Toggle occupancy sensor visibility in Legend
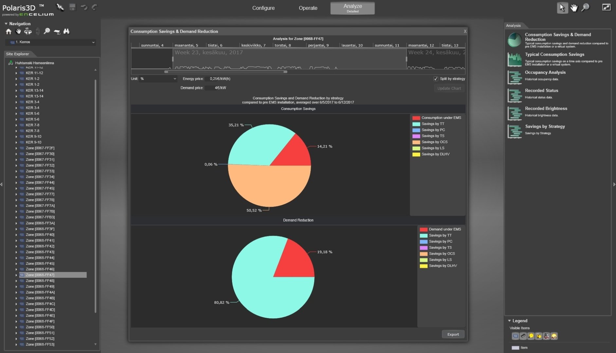The image size is (616, 353). 546,336
